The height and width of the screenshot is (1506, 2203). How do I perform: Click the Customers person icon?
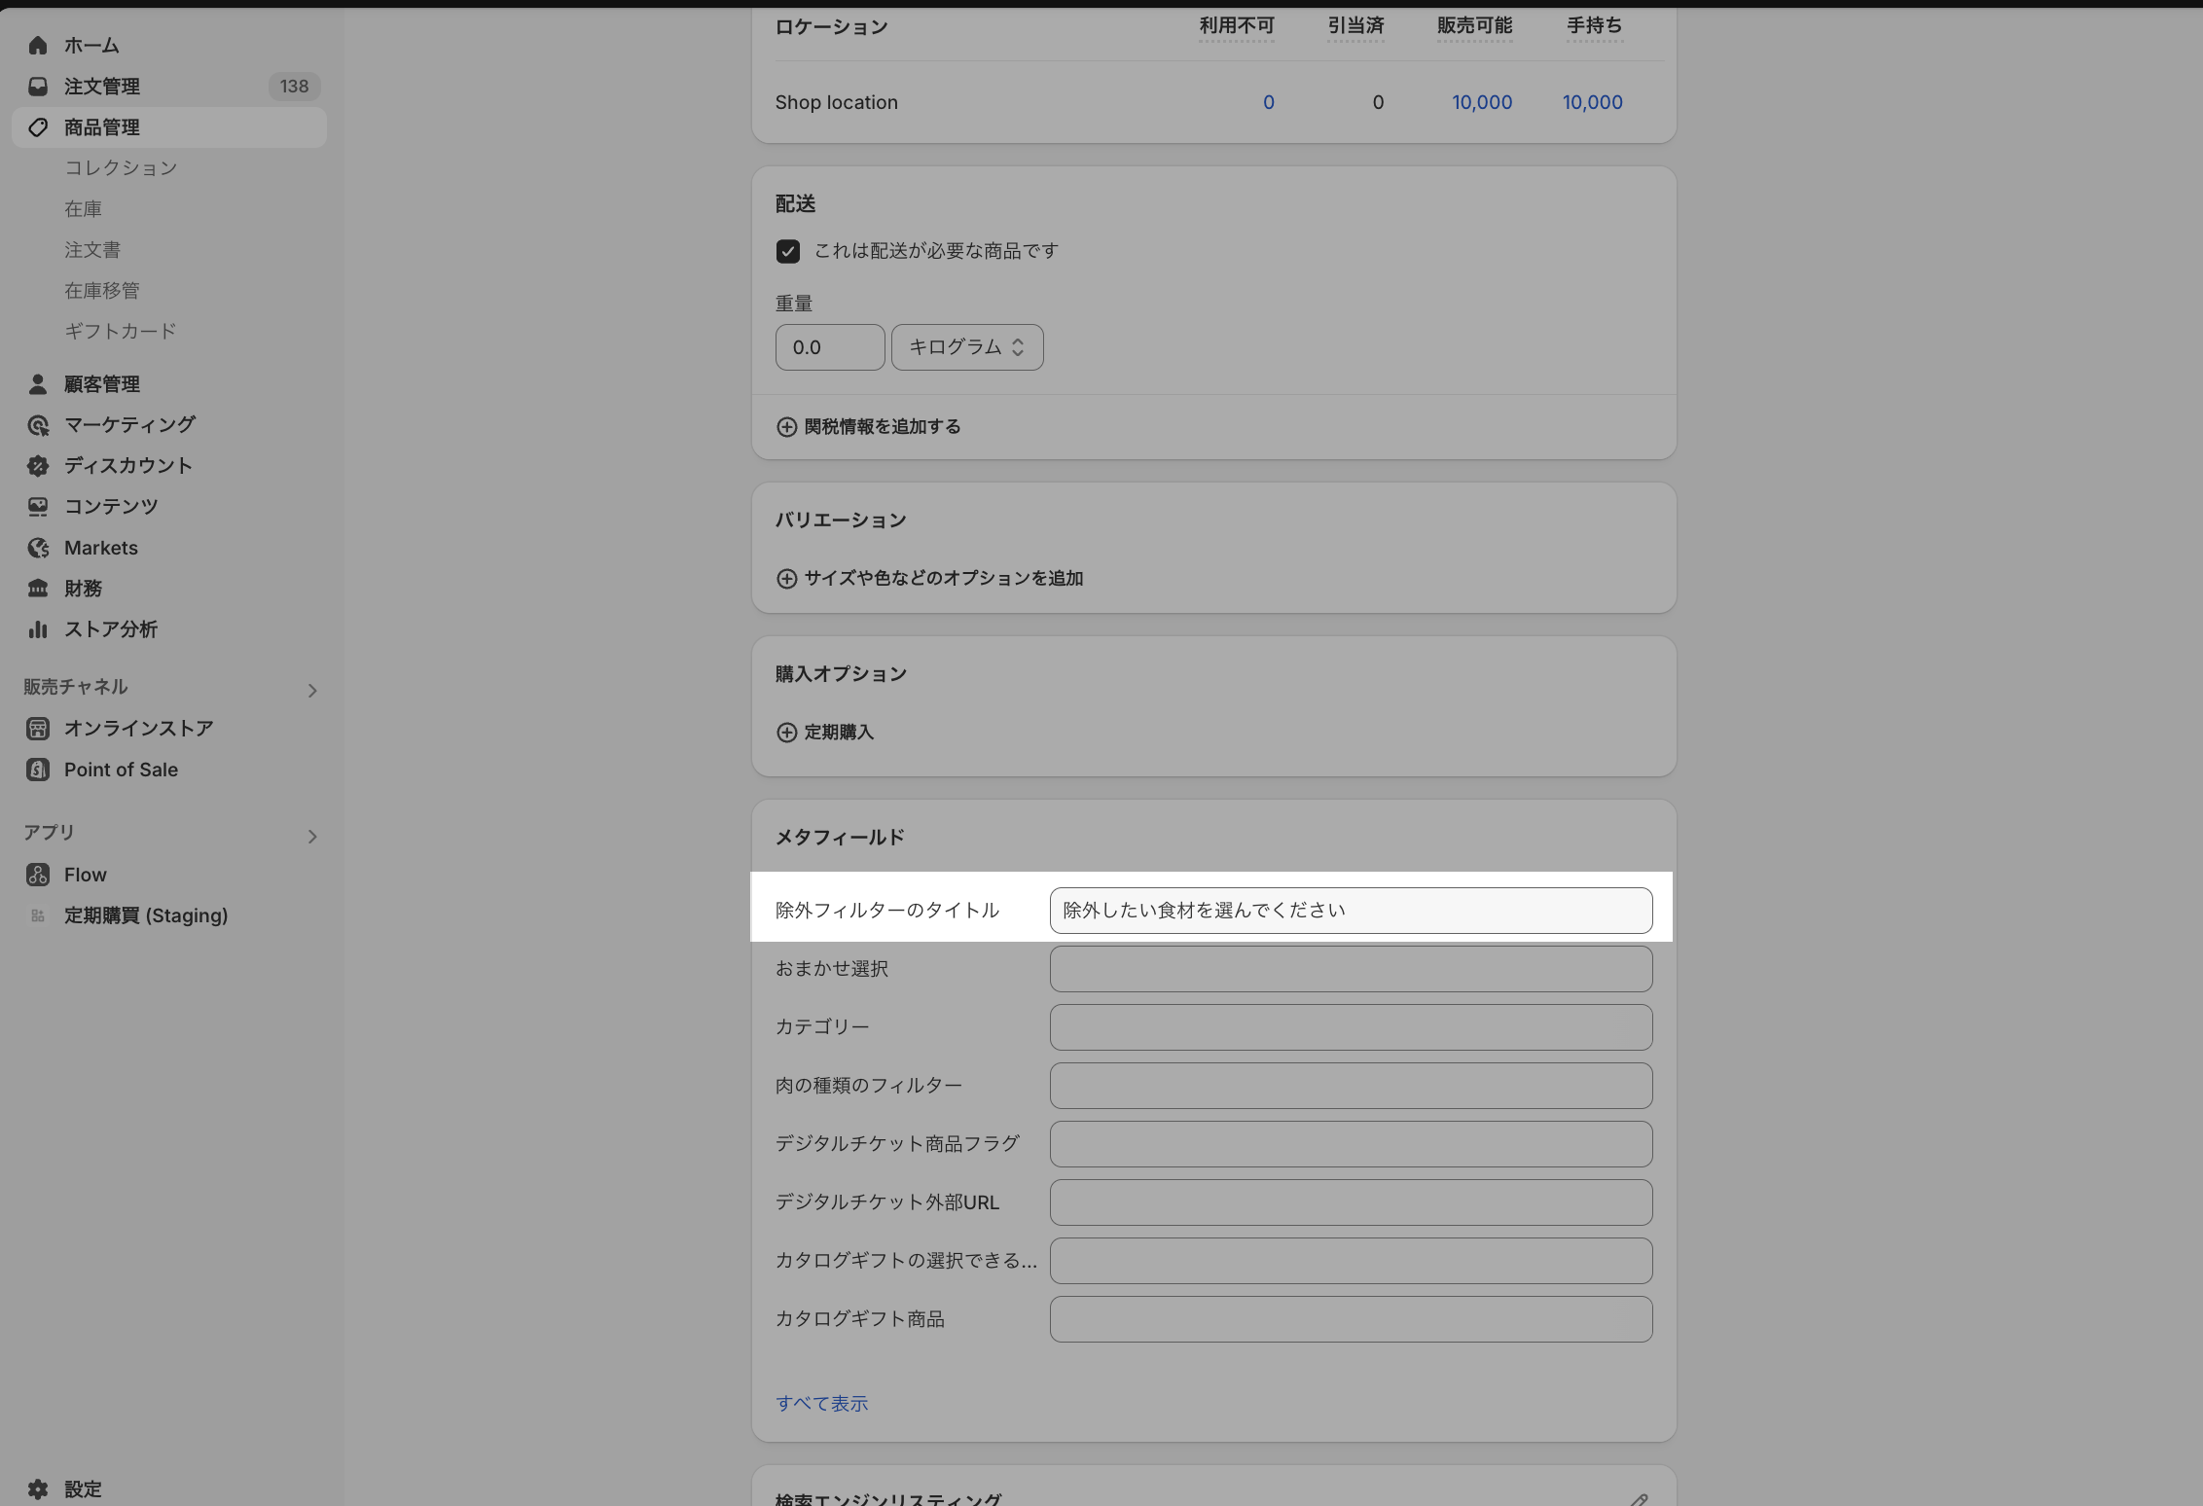(38, 384)
